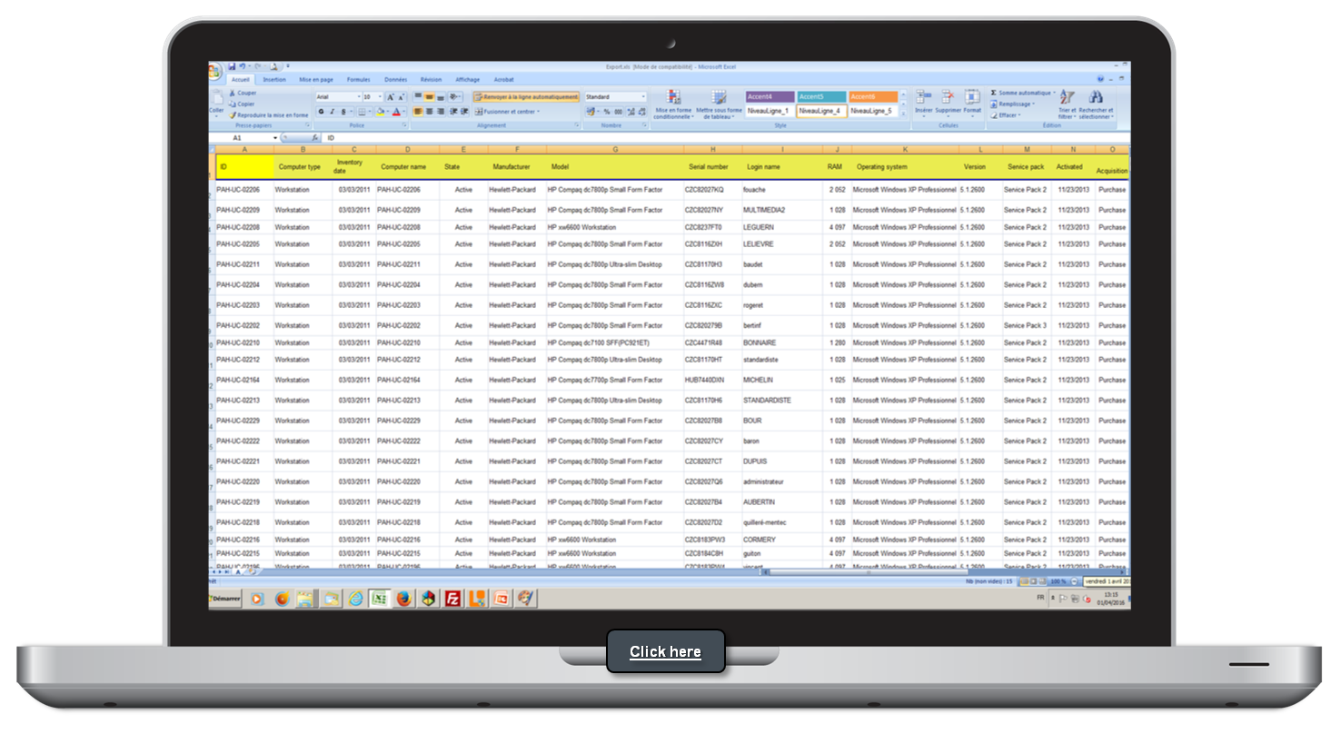Apply percent style format
The image size is (1341, 734).
pos(606,112)
